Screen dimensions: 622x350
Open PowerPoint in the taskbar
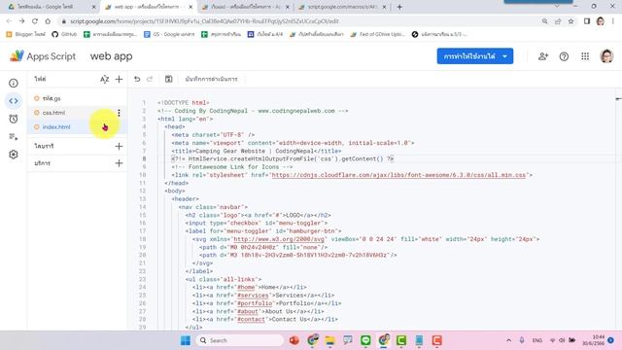(x=294, y=340)
